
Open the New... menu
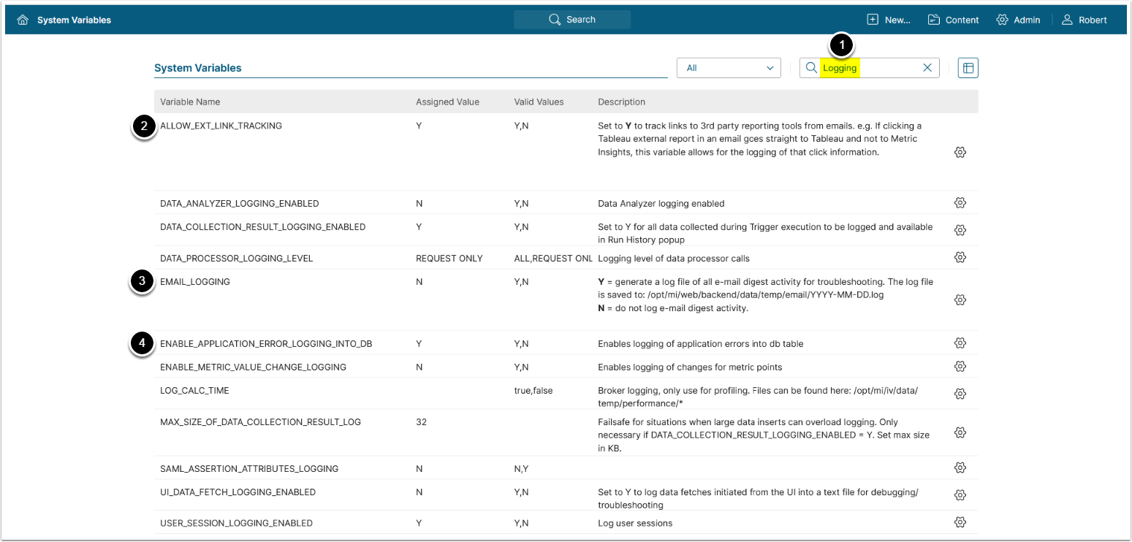(x=889, y=20)
